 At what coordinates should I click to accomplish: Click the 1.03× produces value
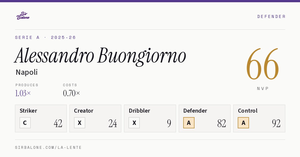(x=23, y=93)
